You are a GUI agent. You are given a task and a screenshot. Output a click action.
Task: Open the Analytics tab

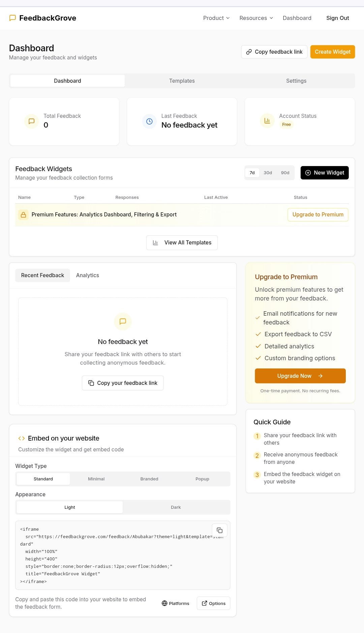click(88, 275)
